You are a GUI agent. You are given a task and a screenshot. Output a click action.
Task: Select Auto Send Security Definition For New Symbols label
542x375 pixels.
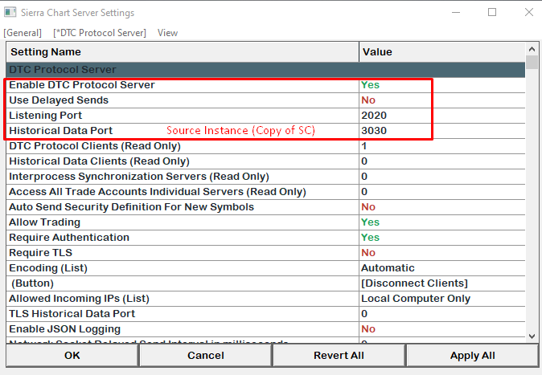pos(131,207)
